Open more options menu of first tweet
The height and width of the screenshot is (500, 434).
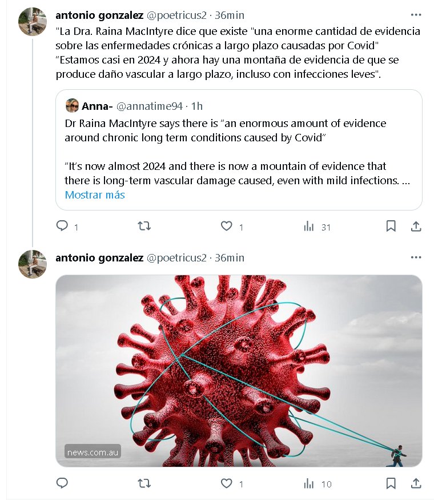point(416,15)
